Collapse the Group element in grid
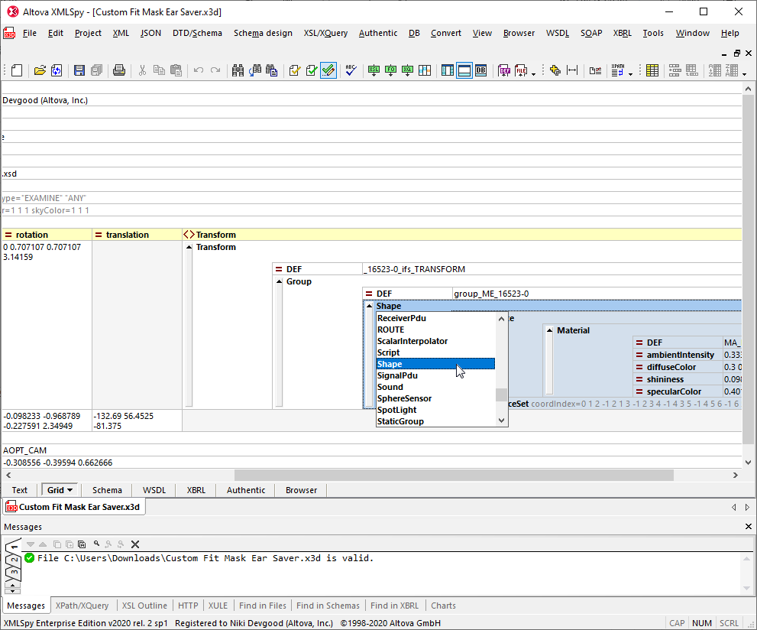 (279, 282)
